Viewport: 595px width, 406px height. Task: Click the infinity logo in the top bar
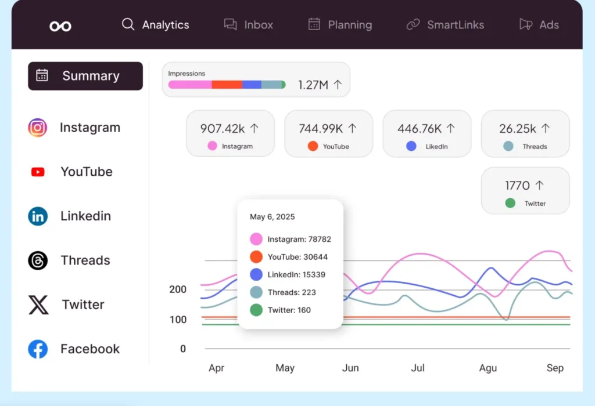coord(59,25)
